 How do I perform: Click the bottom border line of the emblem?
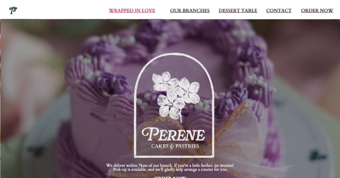174,156
